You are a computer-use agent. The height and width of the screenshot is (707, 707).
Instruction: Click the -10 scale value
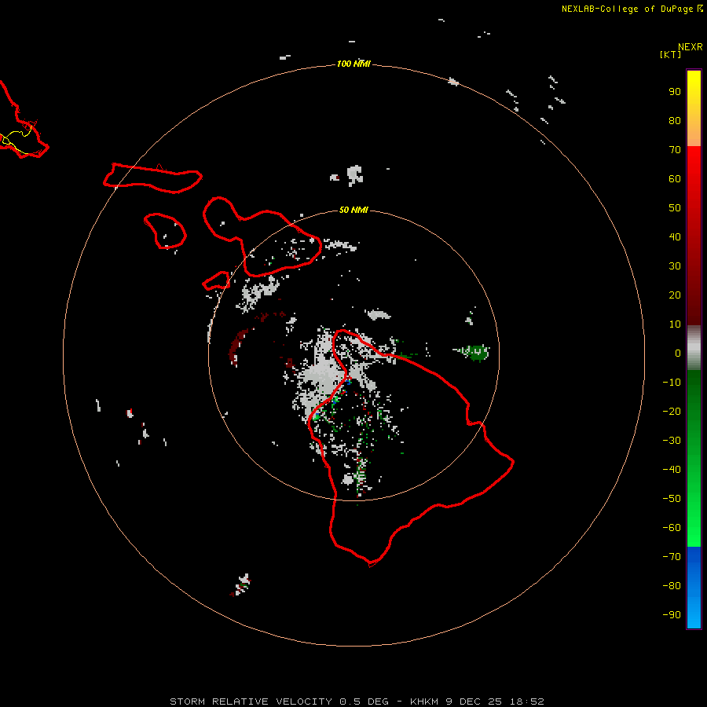(x=672, y=383)
